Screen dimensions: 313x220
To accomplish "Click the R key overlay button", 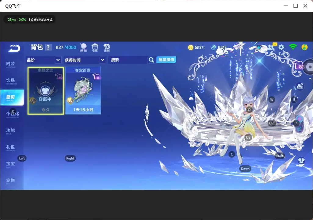I will (13, 111).
